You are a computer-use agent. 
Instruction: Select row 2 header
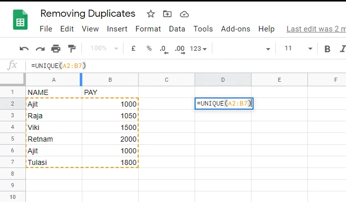[x=13, y=104]
